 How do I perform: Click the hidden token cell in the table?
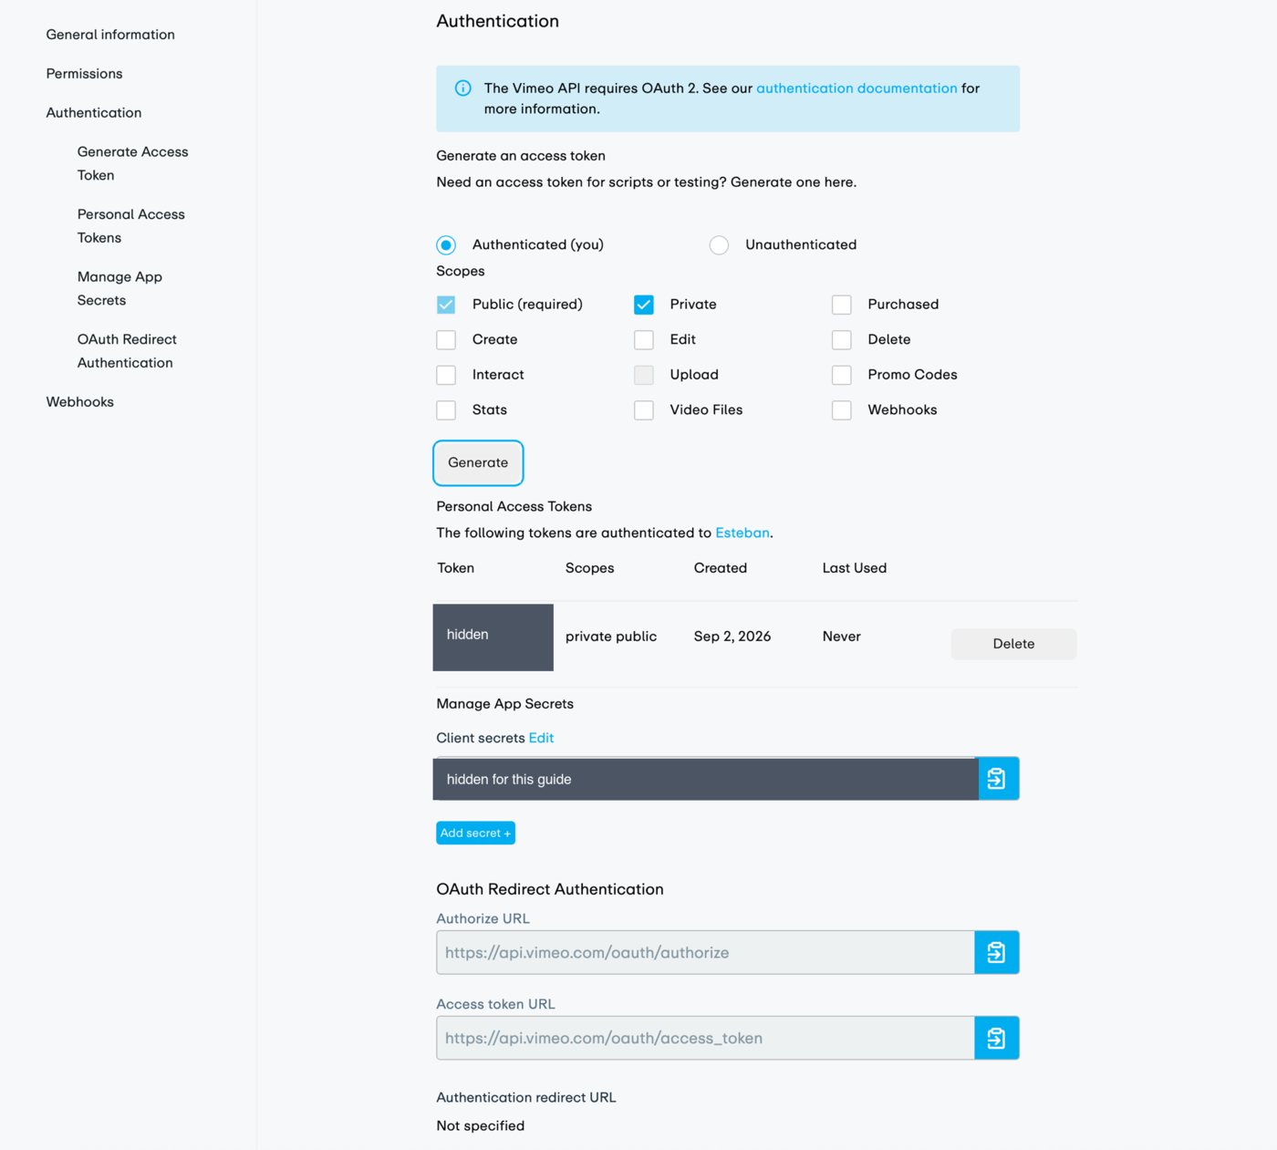[x=493, y=637]
